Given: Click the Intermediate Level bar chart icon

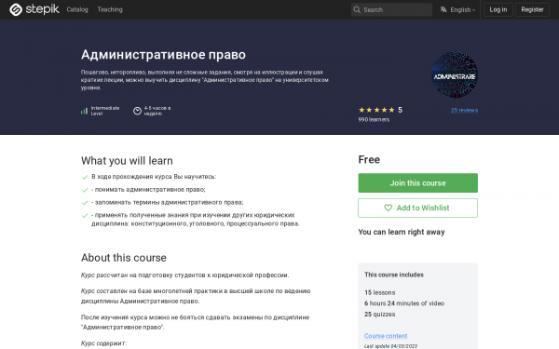Looking at the screenshot, I should click(x=84, y=111).
